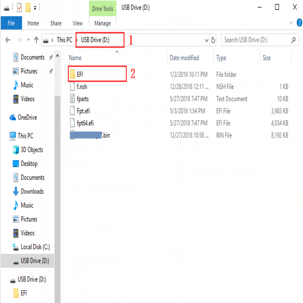The image size is (303, 303).
Task: Click the Help question mark button
Action: coord(299,23)
